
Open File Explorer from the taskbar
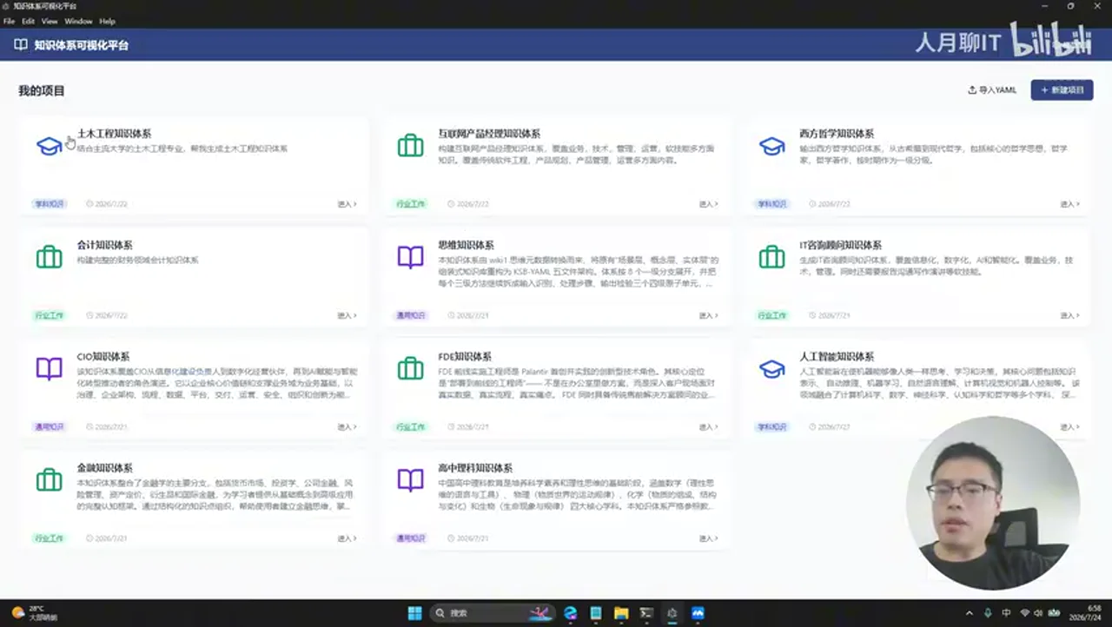[621, 612]
